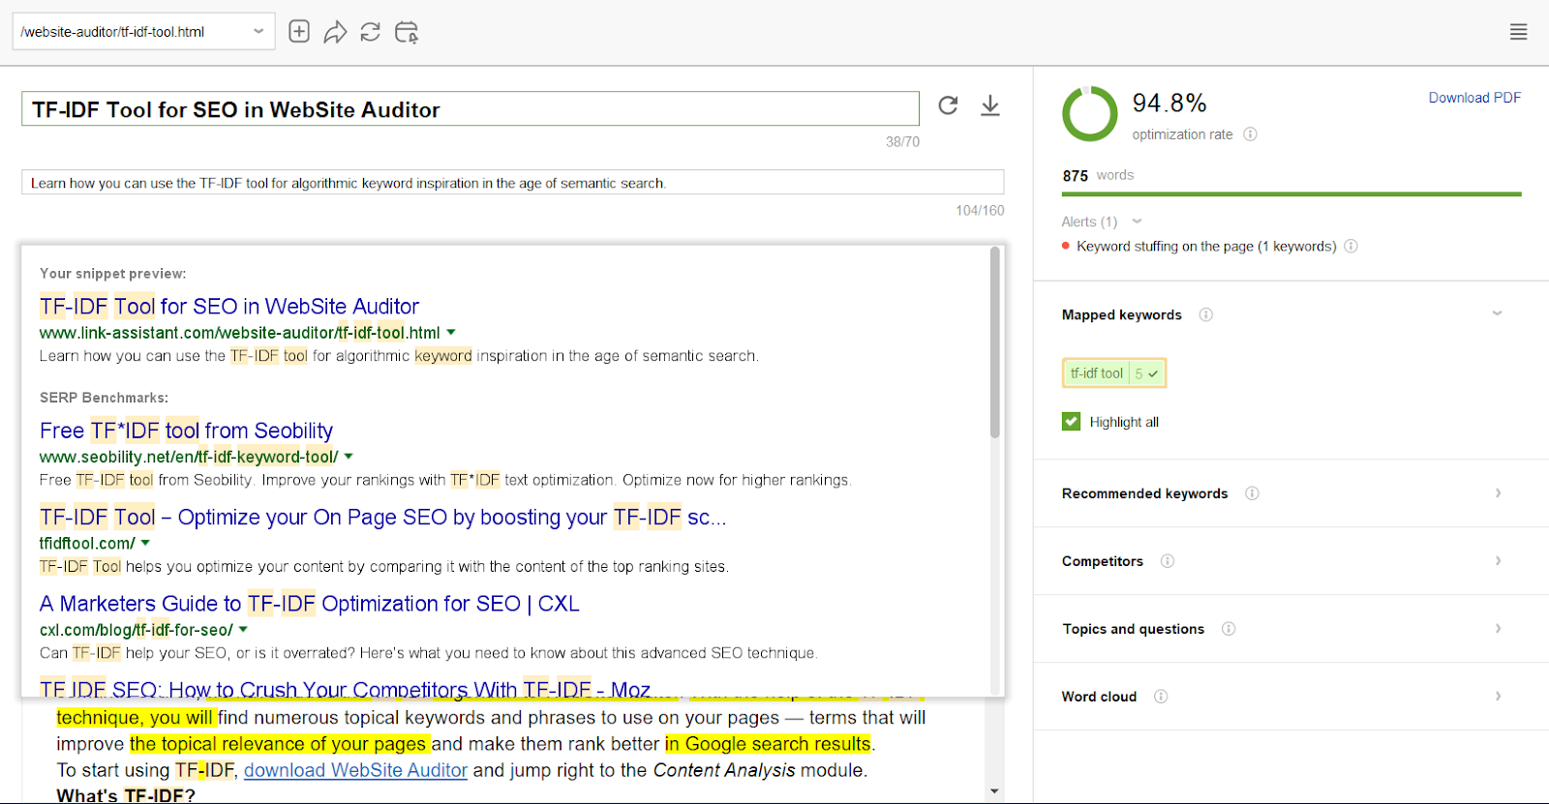The width and height of the screenshot is (1549, 804).
Task: Click the Download PDF link
Action: pyautogui.click(x=1474, y=98)
